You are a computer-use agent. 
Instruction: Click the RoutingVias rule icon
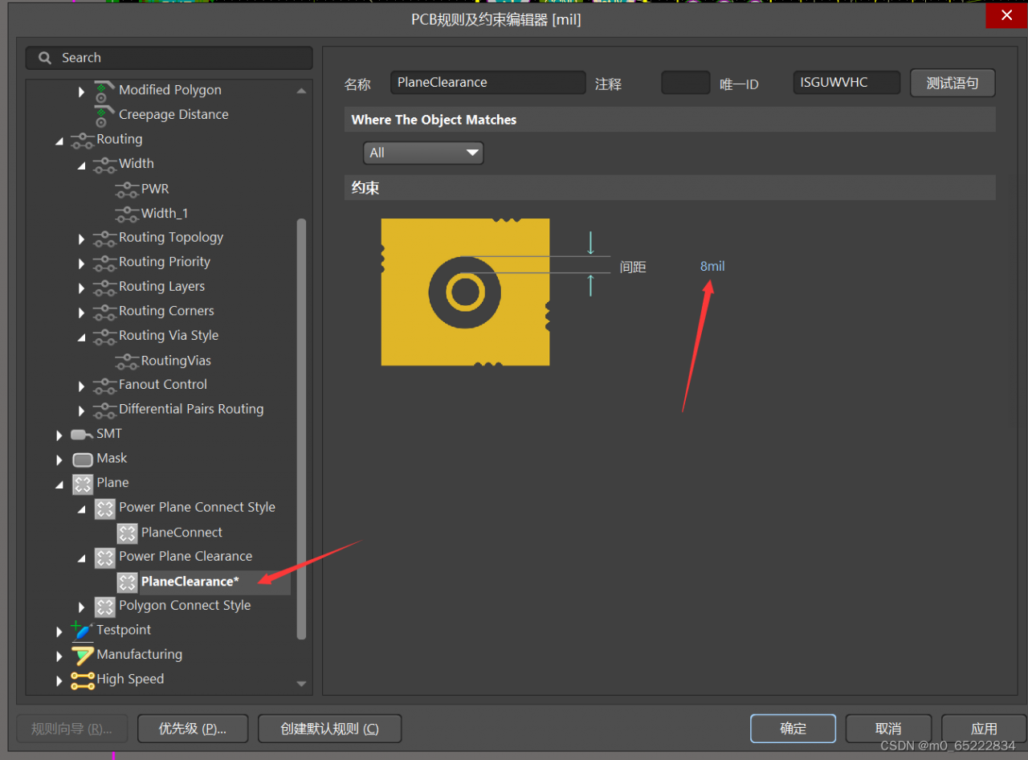click(127, 361)
